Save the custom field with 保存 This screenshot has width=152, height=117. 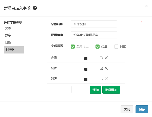[142, 109]
